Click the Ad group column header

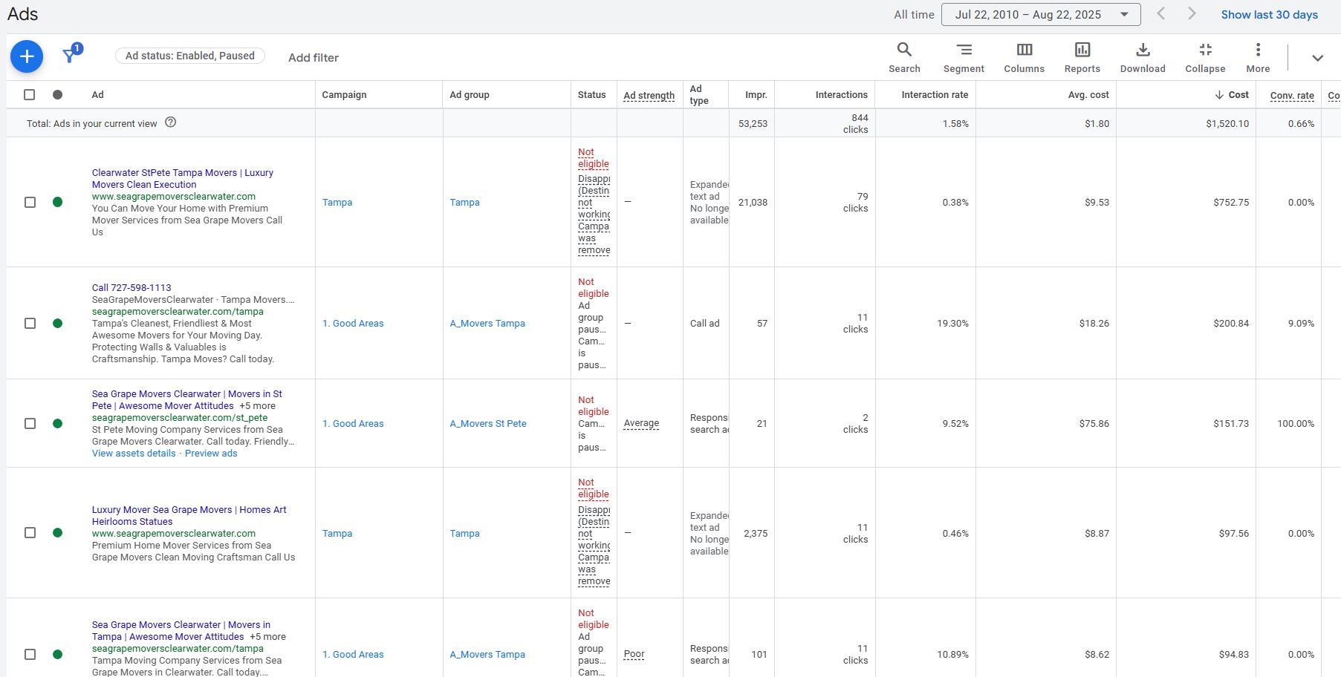click(x=470, y=94)
